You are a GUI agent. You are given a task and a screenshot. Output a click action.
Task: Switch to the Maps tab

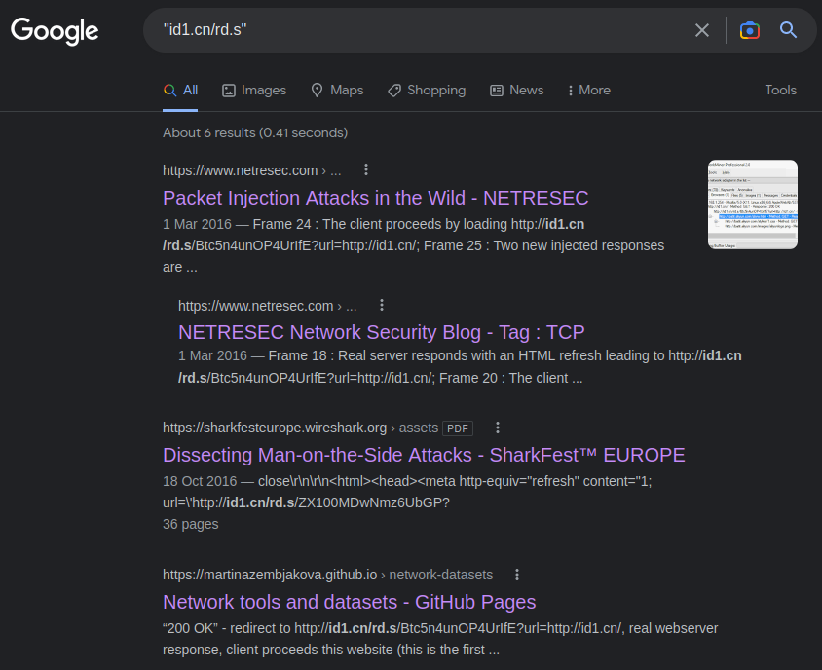point(337,91)
